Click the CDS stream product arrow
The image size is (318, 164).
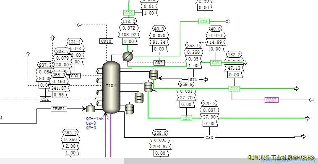point(228,21)
